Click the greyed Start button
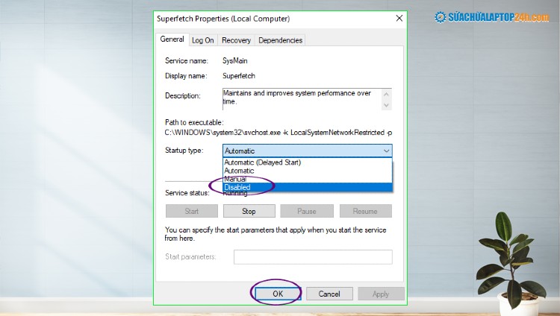The image size is (560, 316). [x=191, y=211]
